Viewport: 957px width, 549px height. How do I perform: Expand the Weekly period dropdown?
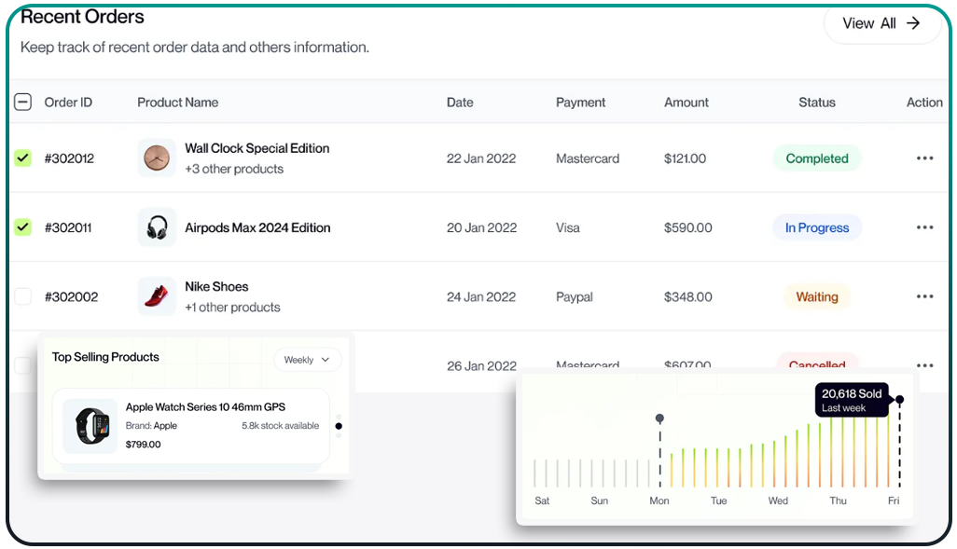click(307, 360)
